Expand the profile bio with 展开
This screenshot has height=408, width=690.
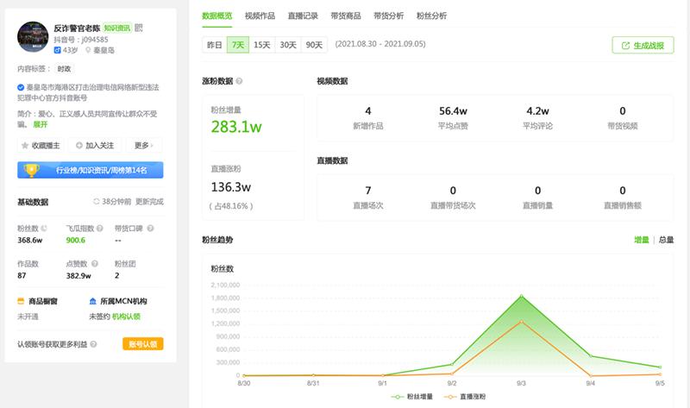pyautogui.click(x=41, y=124)
